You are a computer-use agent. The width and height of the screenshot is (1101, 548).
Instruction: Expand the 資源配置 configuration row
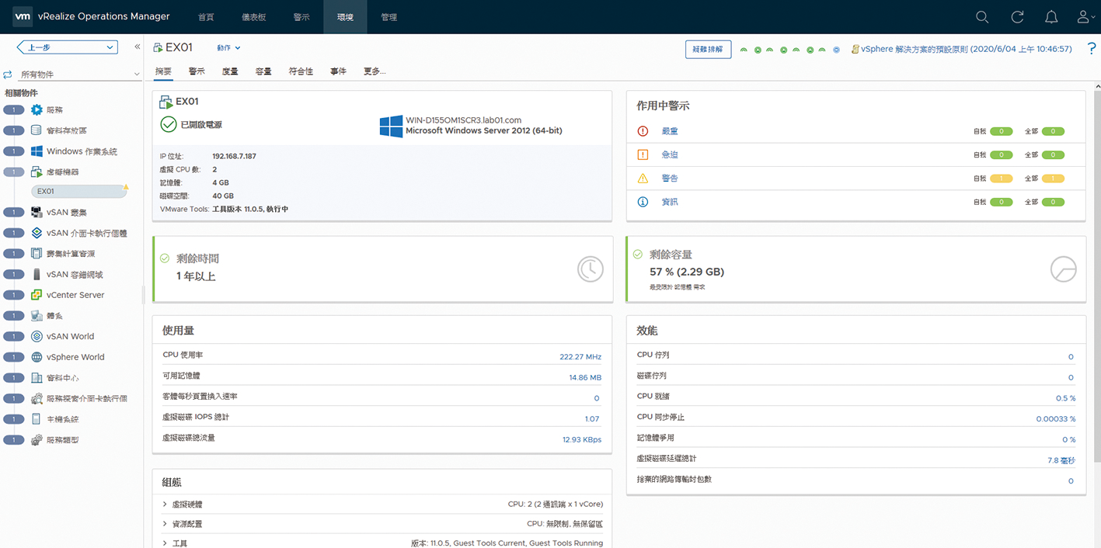pos(165,524)
